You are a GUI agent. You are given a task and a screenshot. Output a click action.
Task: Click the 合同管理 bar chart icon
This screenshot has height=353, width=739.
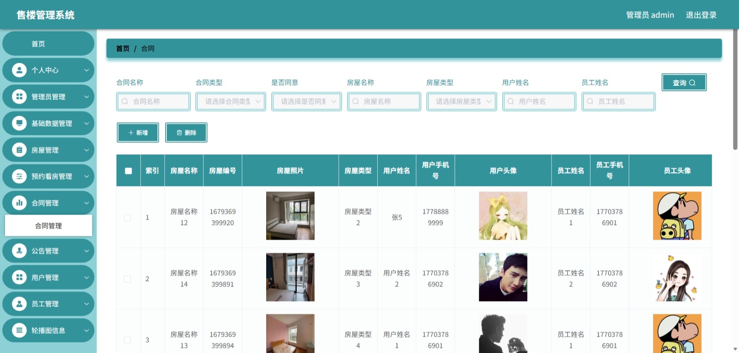[x=19, y=203]
